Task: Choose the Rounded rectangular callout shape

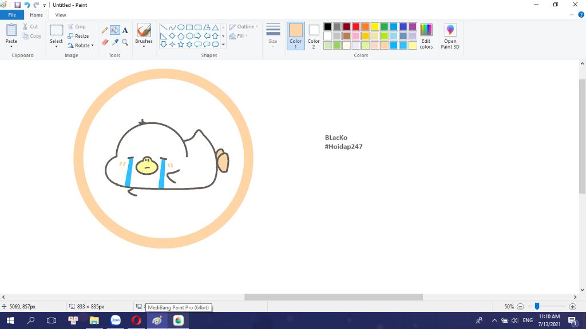Action: point(198,45)
